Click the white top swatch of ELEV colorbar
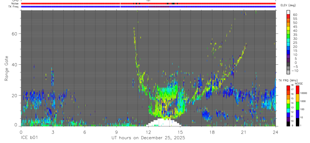The height and width of the screenshot is (143, 310). 288,12
